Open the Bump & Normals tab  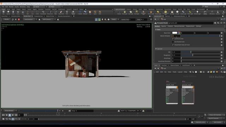coord(179,26)
